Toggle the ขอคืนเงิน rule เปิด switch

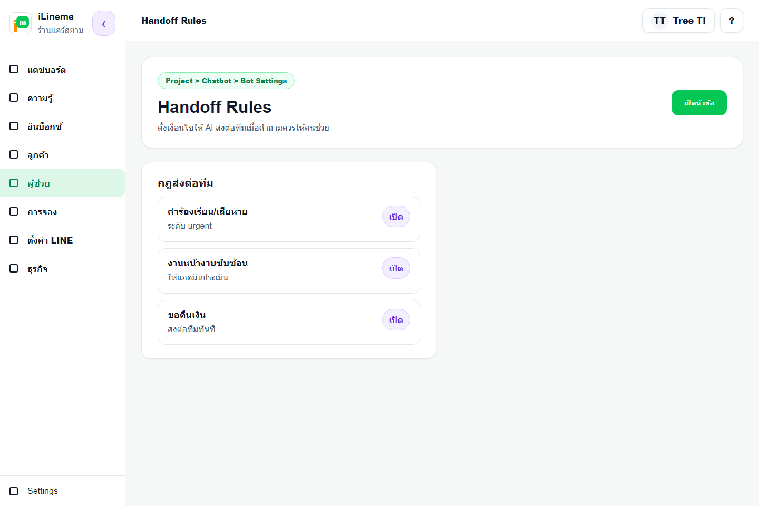click(396, 320)
